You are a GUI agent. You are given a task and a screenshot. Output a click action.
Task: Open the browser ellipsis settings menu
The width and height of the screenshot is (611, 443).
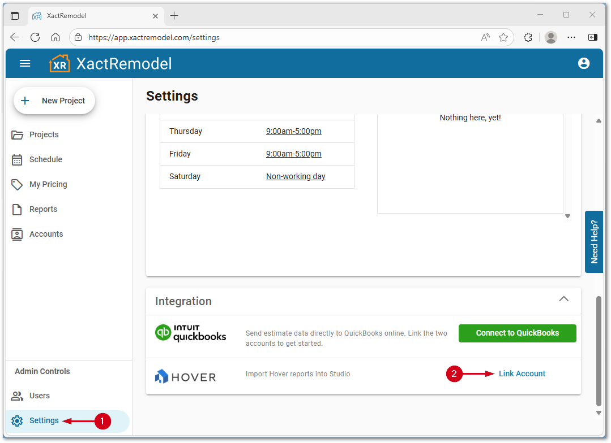[x=571, y=37]
